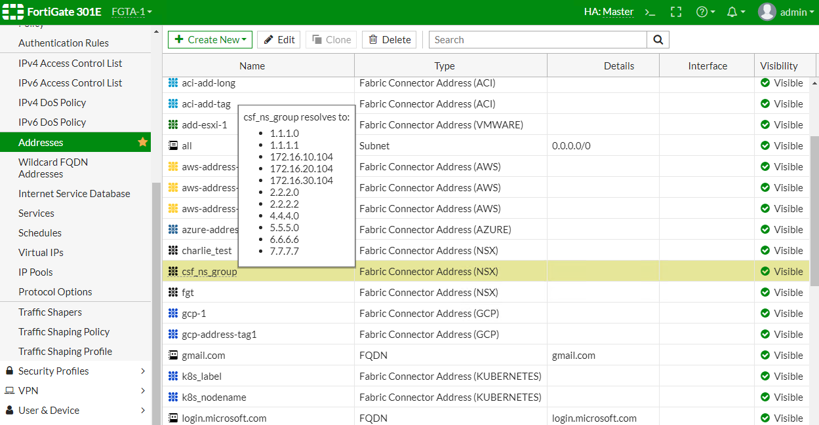Open the Create New dropdown
The width and height of the screenshot is (819, 425).
[x=210, y=39]
